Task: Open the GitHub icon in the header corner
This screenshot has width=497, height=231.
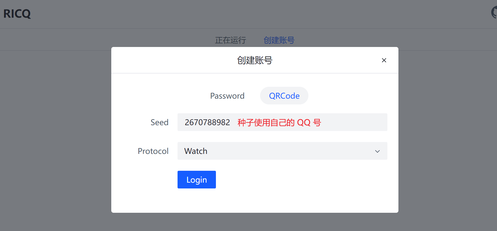Action: point(494,13)
